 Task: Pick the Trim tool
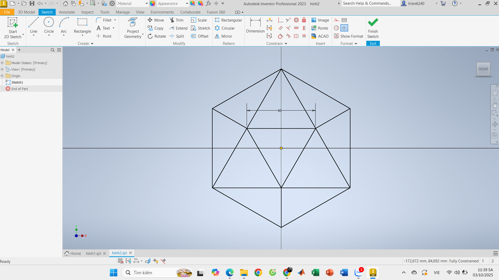(176, 20)
